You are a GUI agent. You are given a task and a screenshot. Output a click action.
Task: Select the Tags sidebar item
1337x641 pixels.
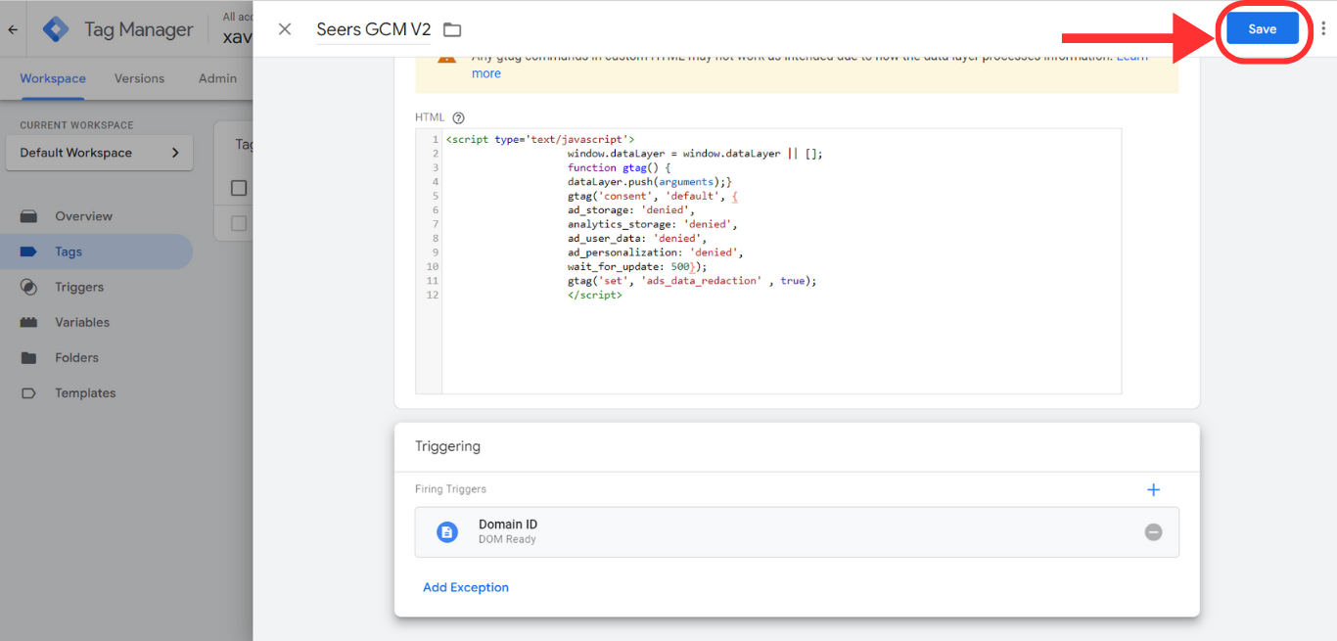(96, 252)
